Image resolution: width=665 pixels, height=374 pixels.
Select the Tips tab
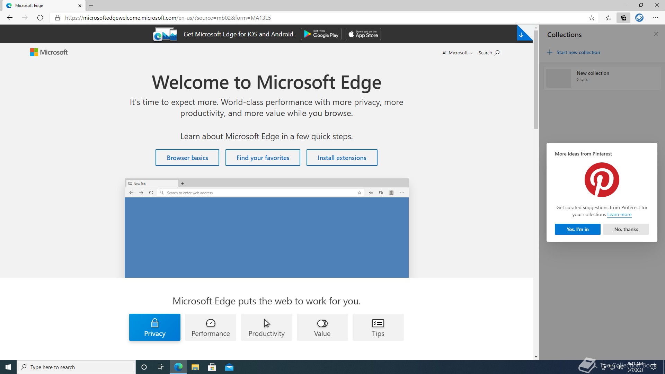pos(378,327)
